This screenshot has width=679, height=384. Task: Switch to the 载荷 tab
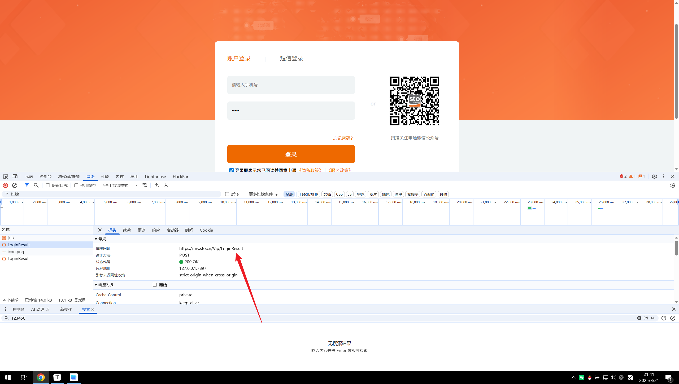(127, 230)
